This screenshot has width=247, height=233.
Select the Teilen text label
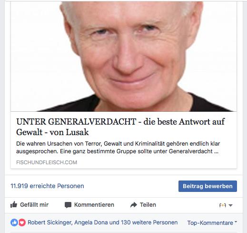click(x=148, y=205)
